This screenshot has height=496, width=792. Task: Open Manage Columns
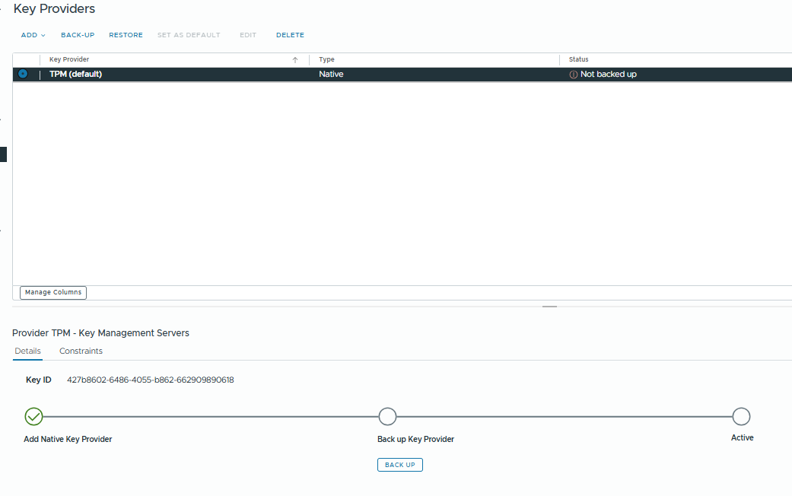point(53,292)
